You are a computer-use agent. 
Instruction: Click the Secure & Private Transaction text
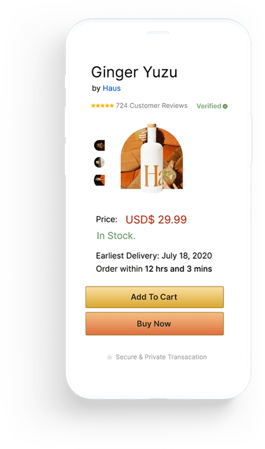click(161, 357)
